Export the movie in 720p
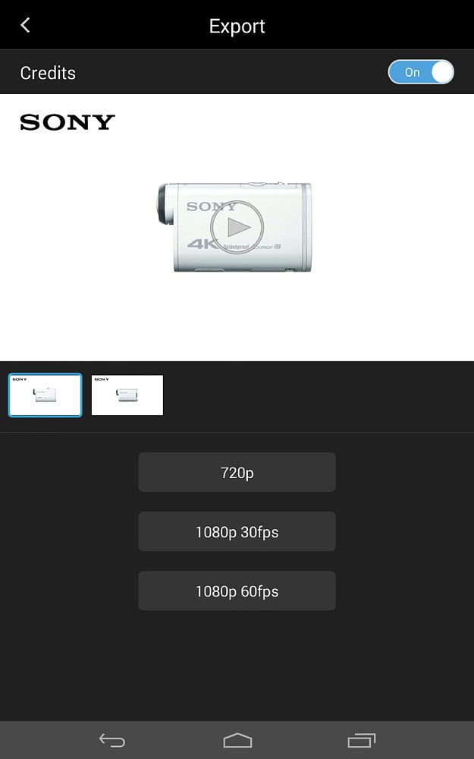Viewport: 474px width, 759px height. 237,472
